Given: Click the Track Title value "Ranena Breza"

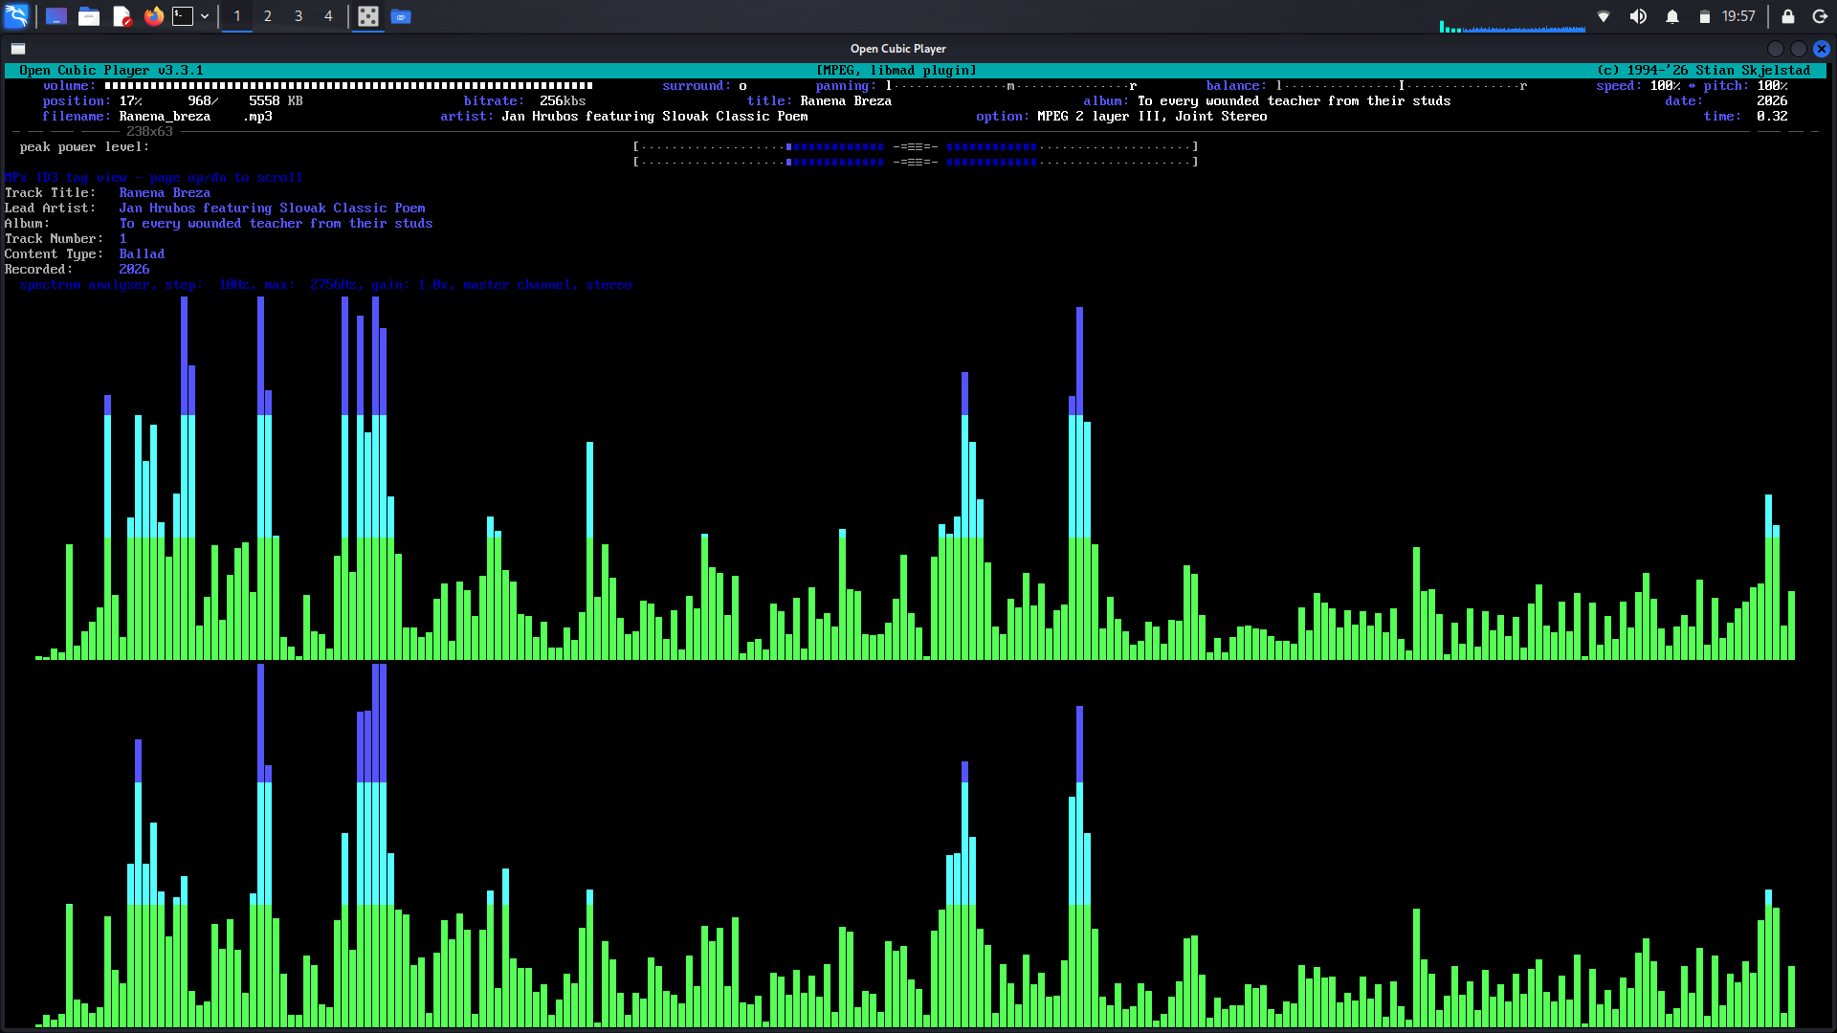Looking at the screenshot, I should click(x=165, y=193).
